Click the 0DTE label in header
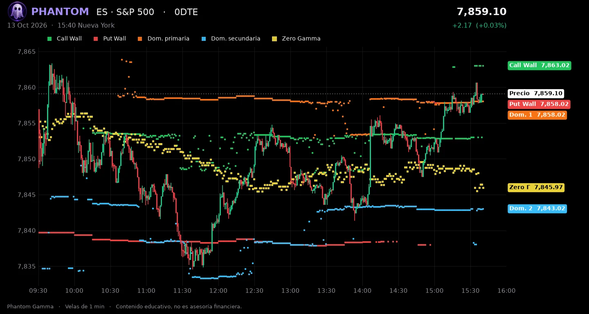This screenshot has height=314, width=589. [186, 12]
